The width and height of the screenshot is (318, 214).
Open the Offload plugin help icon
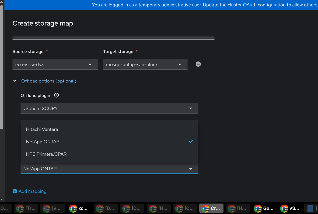[x=56, y=95]
